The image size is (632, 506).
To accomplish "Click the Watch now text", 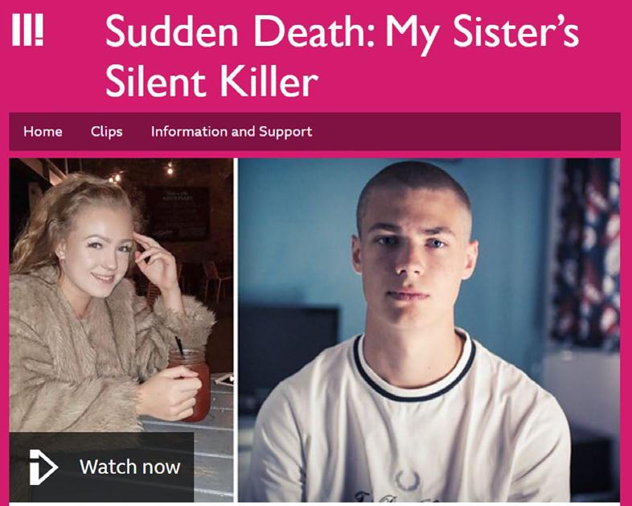I will point(129,467).
